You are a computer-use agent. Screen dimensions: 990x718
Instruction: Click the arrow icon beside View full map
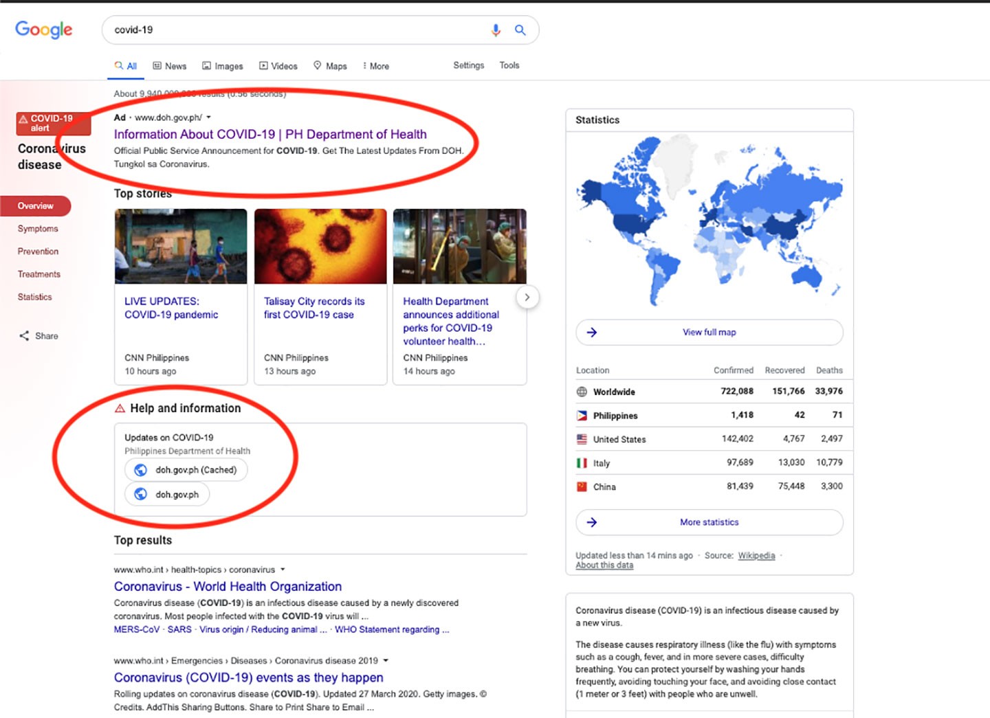pos(592,333)
